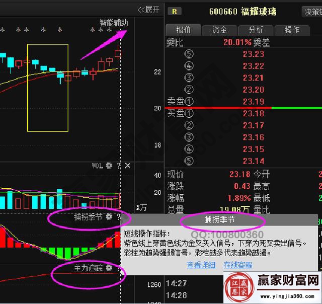322x304 pixels.
Task: Click the 涨跌 value 0.43
Action: coord(242,186)
